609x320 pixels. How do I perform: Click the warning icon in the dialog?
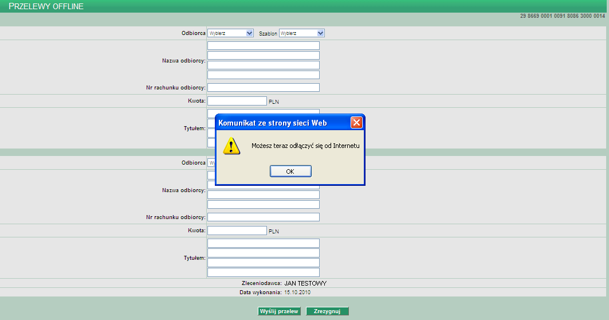pos(231,146)
